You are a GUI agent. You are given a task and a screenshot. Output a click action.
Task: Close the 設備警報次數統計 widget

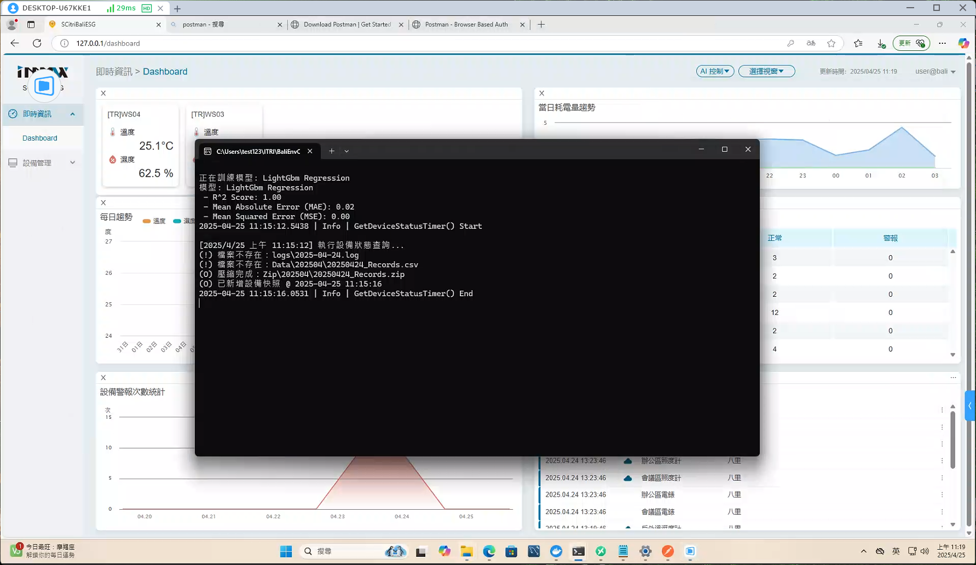[103, 378]
